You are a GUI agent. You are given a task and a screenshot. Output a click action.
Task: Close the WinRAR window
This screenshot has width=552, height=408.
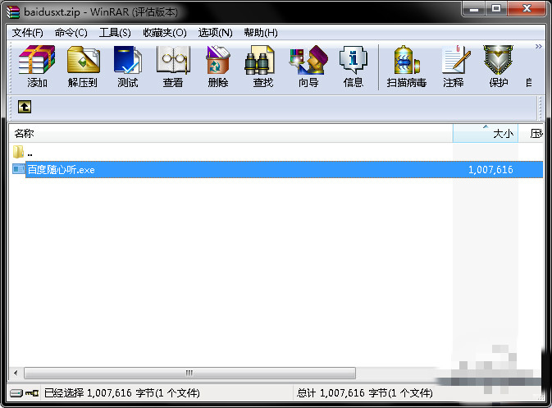[x=527, y=8]
